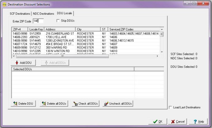Click the Cancel button
The image size is (212, 128).
tap(178, 121)
